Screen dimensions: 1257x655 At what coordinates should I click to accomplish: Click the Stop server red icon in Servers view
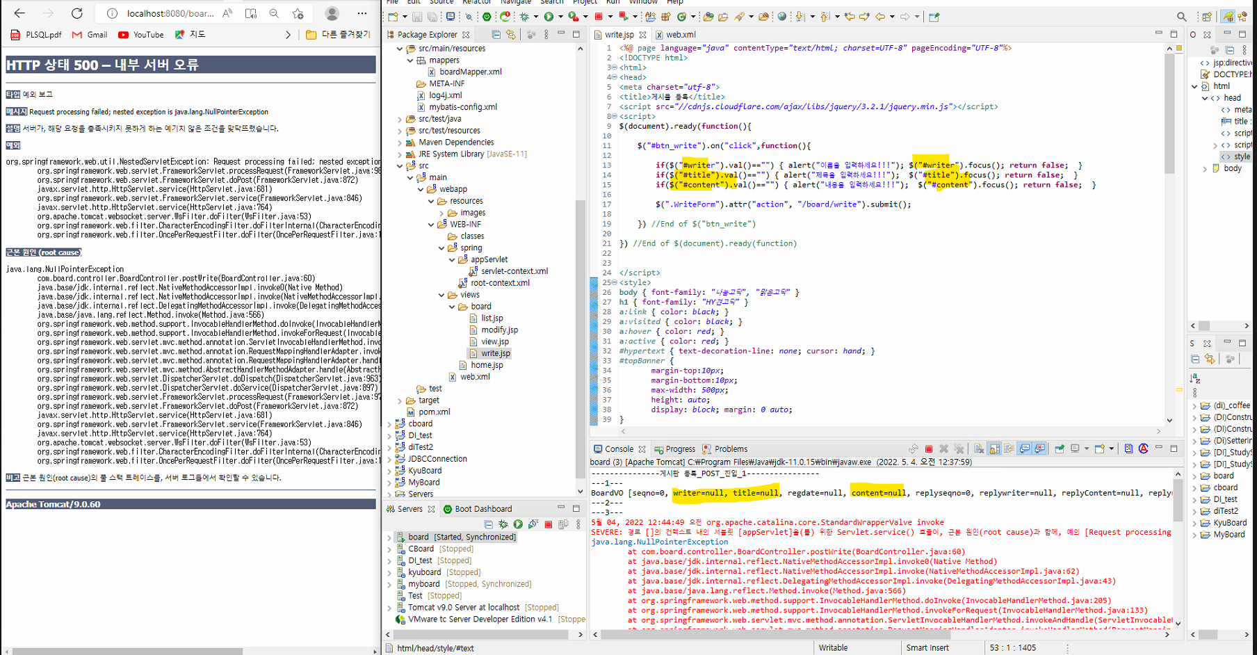[549, 524]
